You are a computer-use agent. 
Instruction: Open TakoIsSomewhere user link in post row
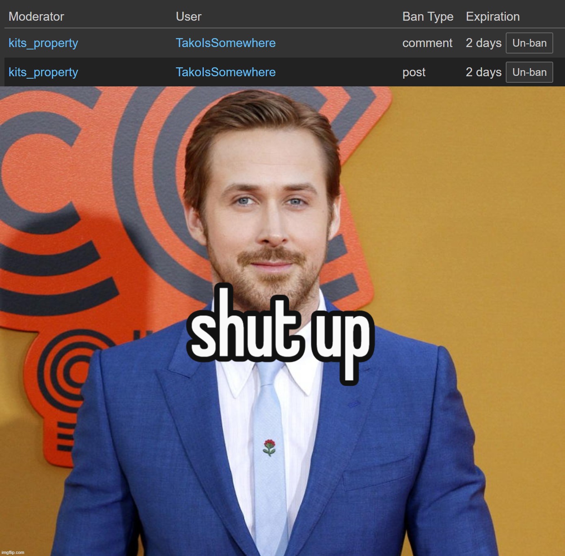226,72
